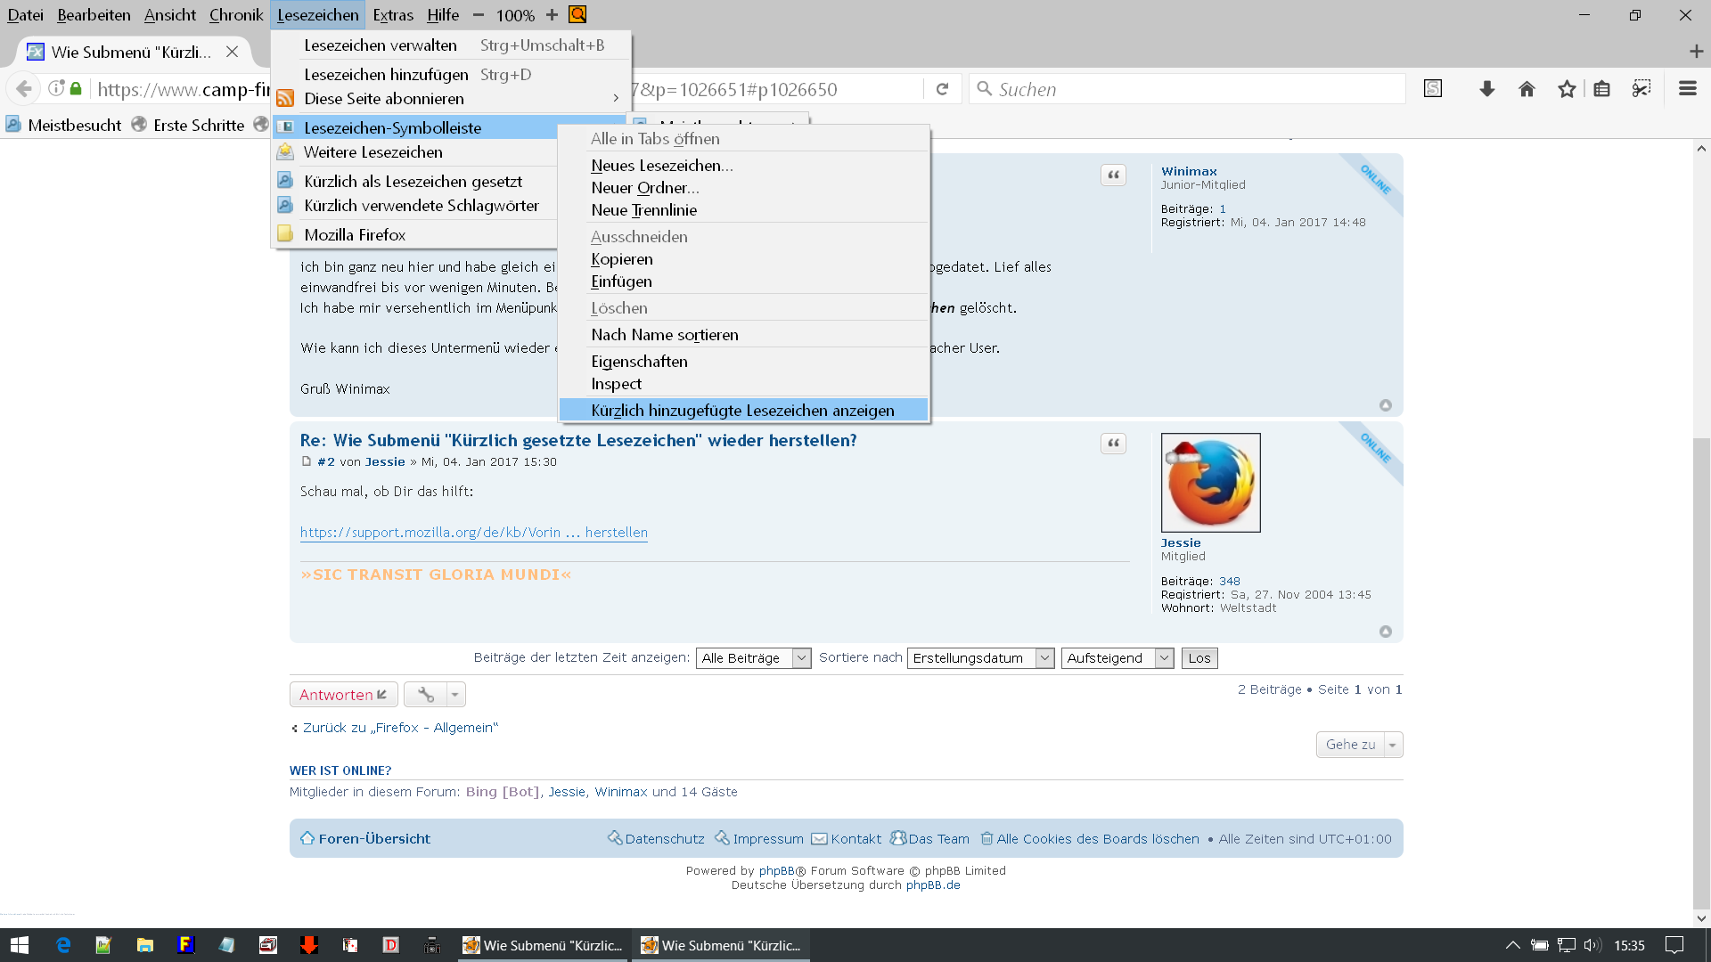Open the Alle Beiträge dropdown
1711x962 pixels.
(x=753, y=658)
